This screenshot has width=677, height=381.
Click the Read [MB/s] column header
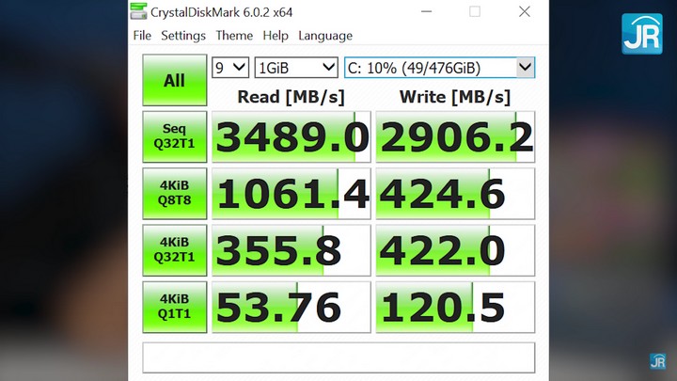click(291, 97)
